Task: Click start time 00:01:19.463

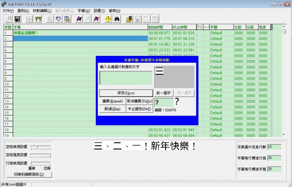Action: (x=159, y=44)
